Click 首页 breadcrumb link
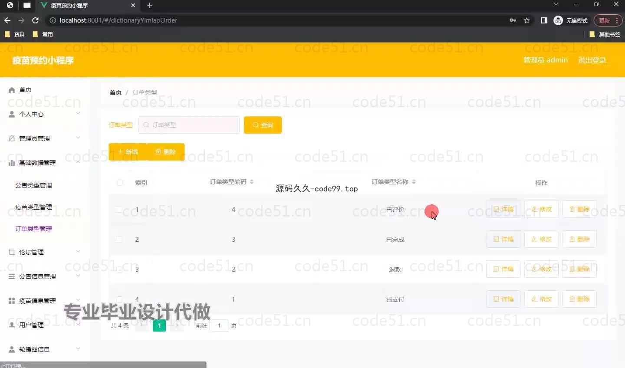625x368 pixels. [115, 92]
